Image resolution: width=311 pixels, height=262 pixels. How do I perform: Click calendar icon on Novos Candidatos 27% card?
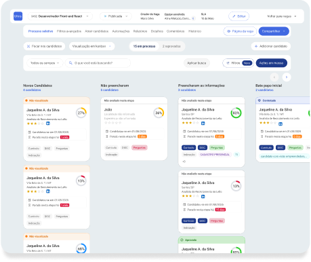tap(29, 132)
